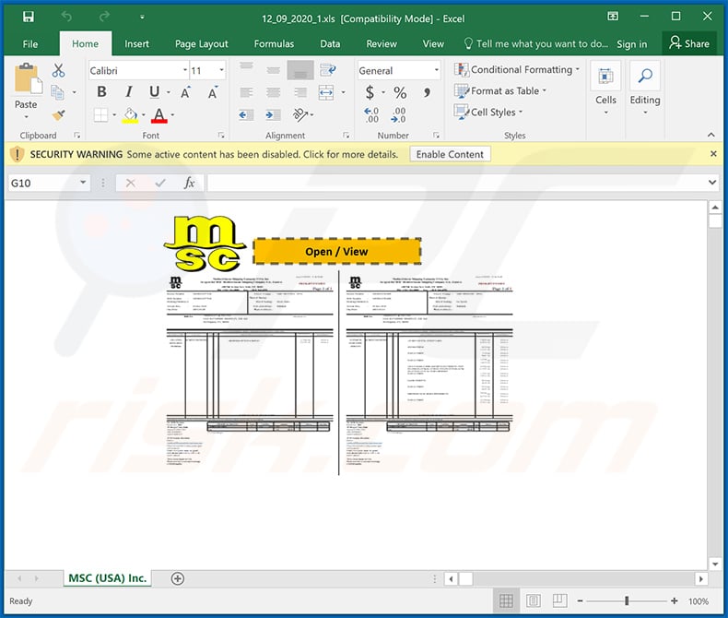The width and height of the screenshot is (728, 618).
Task: Click the Redo arrow icon
Action: pyautogui.click(x=104, y=18)
